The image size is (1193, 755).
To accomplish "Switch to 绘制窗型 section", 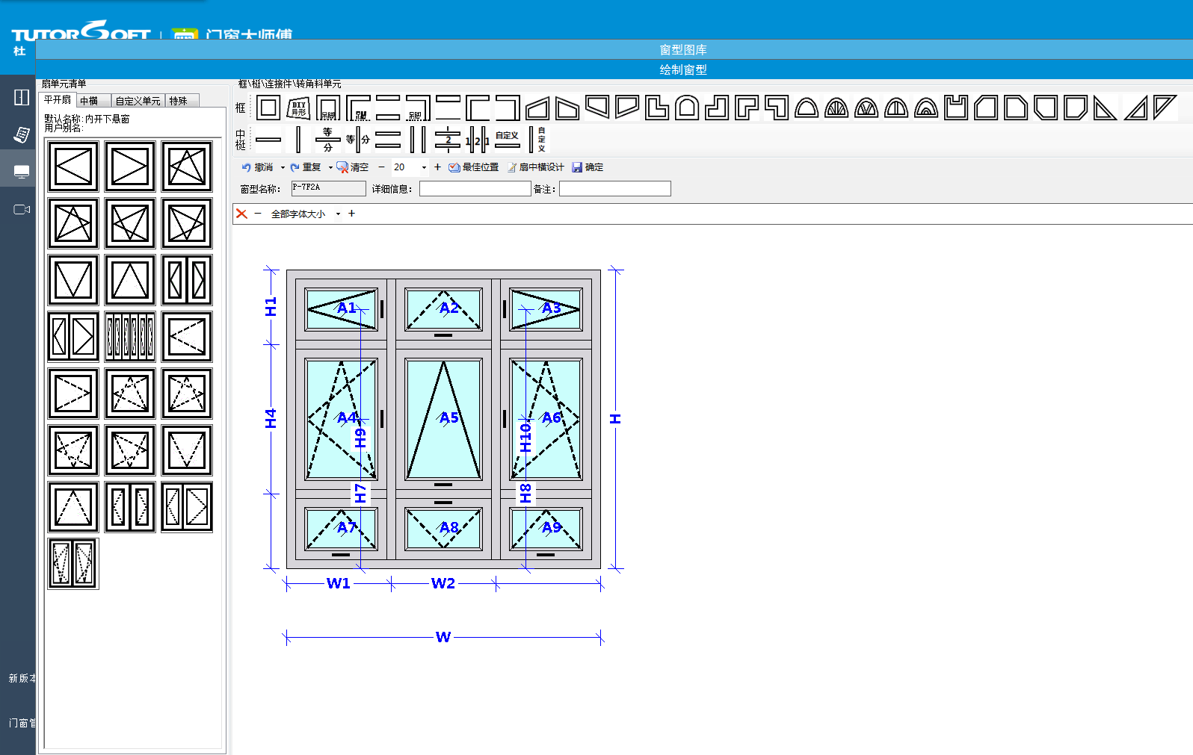I will coord(683,69).
